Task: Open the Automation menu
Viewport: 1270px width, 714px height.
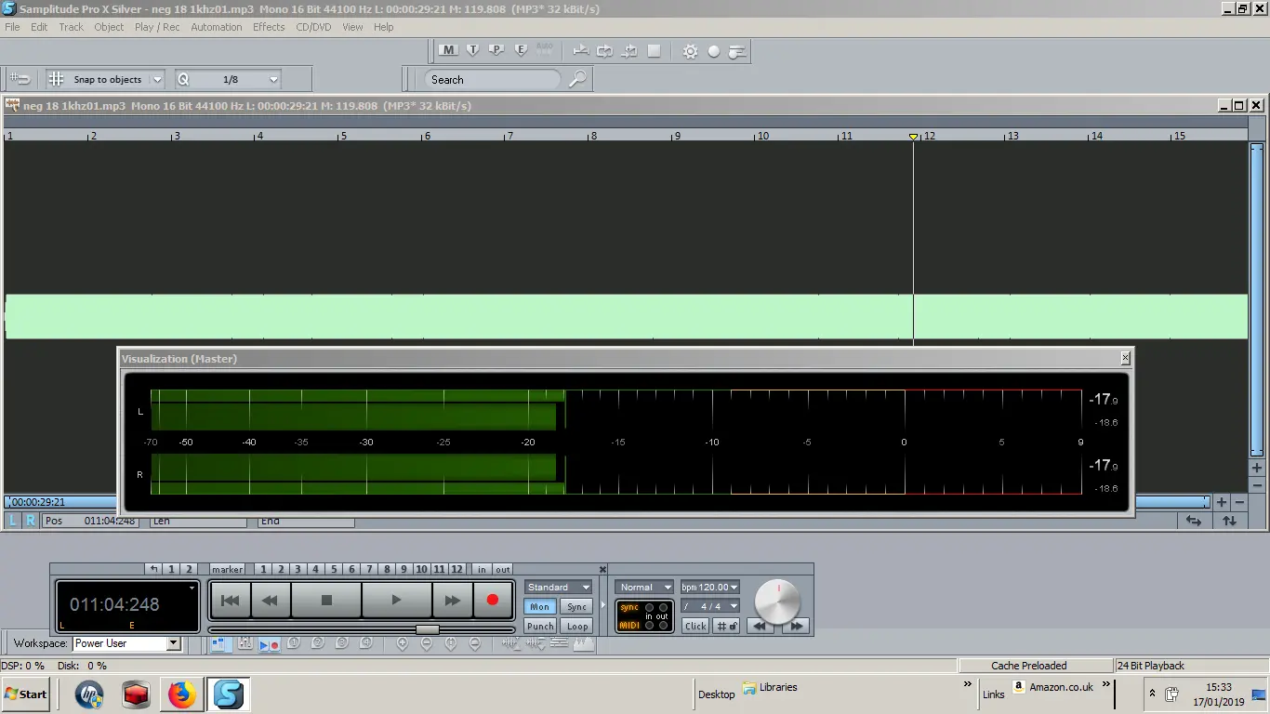Action: (x=216, y=27)
